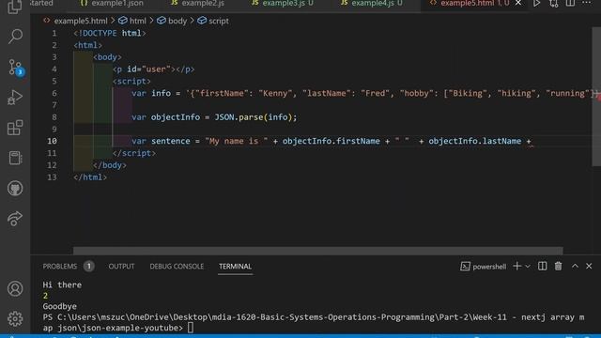Image resolution: width=601 pixels, height=338 pixels.
Task: Click line number 10 in gutter
Action: pos(53,141)
